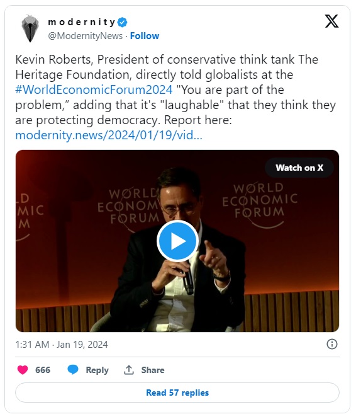Image resolution: width=356 pixels, height=419 pixels.
Task: Open the modernity.news article link
Action: point(109,135)
